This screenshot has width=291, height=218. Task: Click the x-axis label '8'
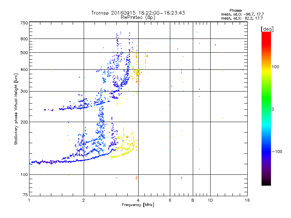[x=193, y=200]
